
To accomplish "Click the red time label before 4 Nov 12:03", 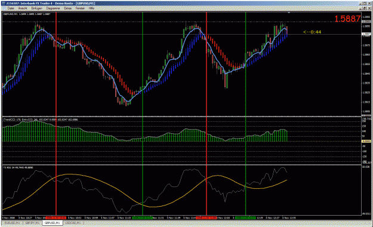I will (206, 217).
